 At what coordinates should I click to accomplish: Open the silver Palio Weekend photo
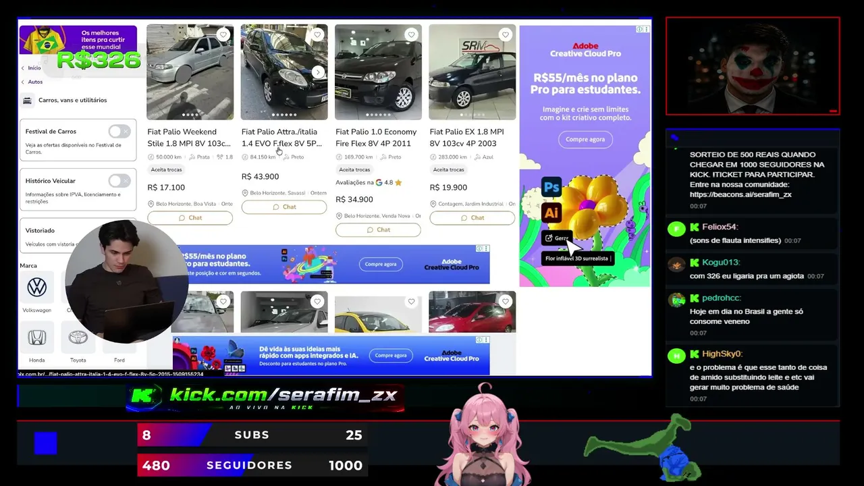tap(190, 72)
